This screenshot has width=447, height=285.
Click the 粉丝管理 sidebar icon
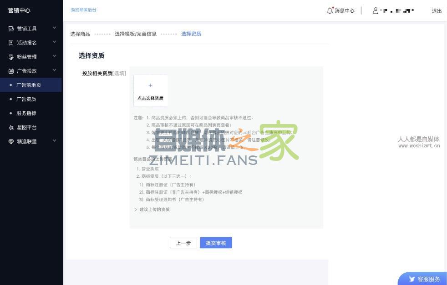[11, 57]
